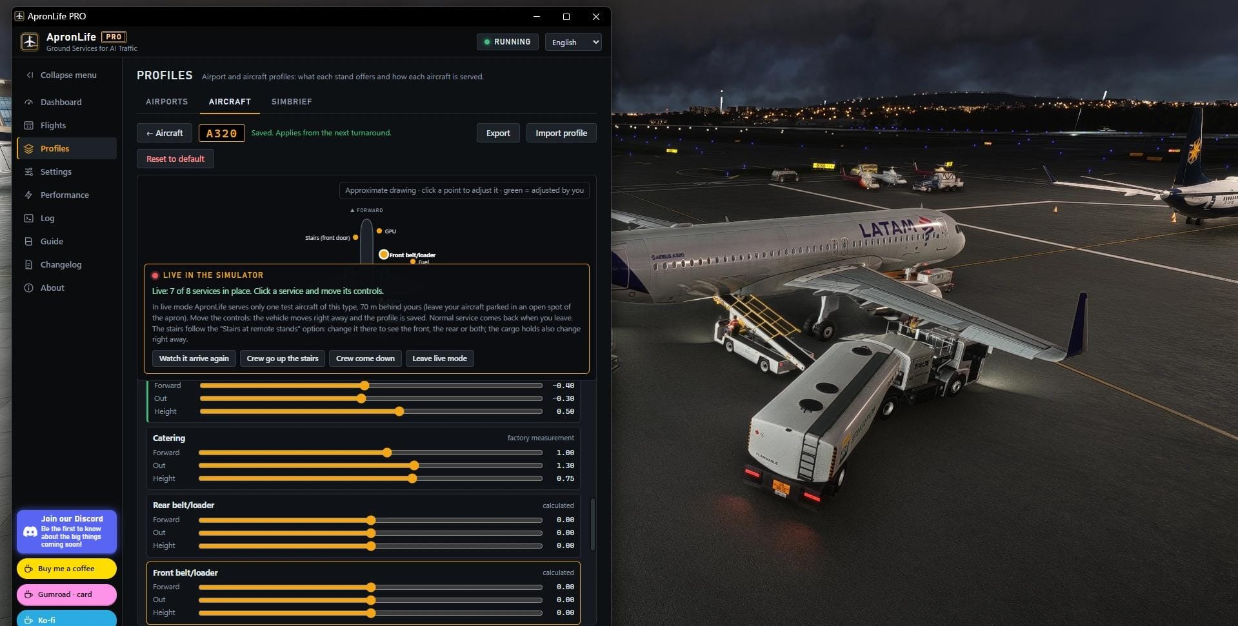
Task: Click the Join our Discord card
Action: (67, 532)
